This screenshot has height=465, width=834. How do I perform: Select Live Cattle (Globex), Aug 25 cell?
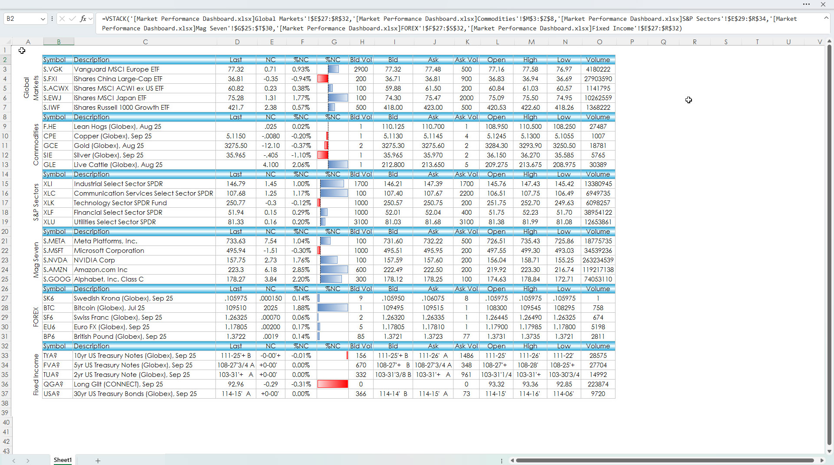click(x=144, y=165)
